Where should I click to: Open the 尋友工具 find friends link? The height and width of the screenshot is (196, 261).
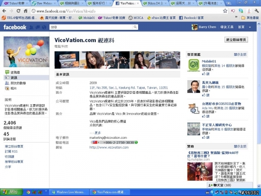227,27
